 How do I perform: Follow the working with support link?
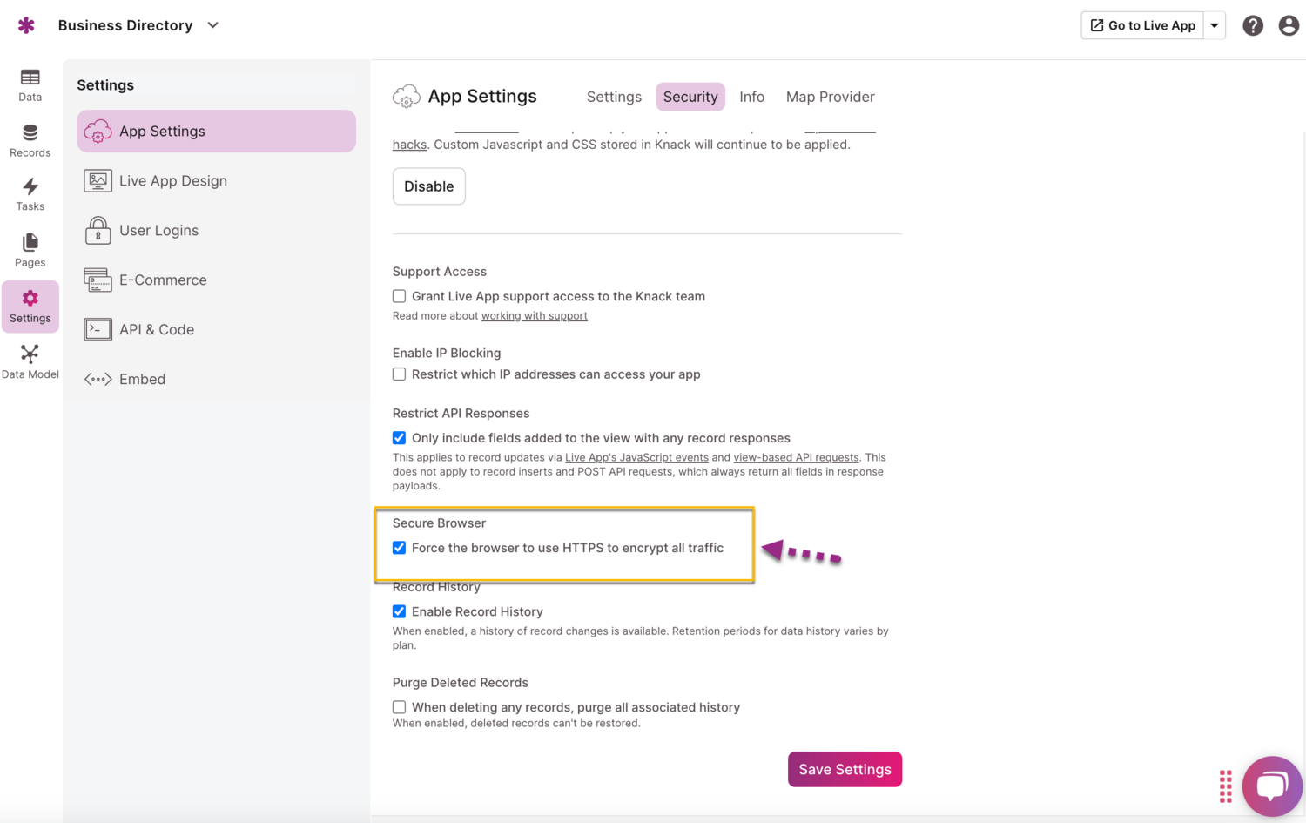pyautogui.click(x=534, y=316)
